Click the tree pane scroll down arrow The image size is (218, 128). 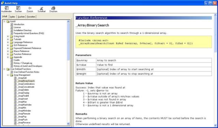[x=68, y=124]
